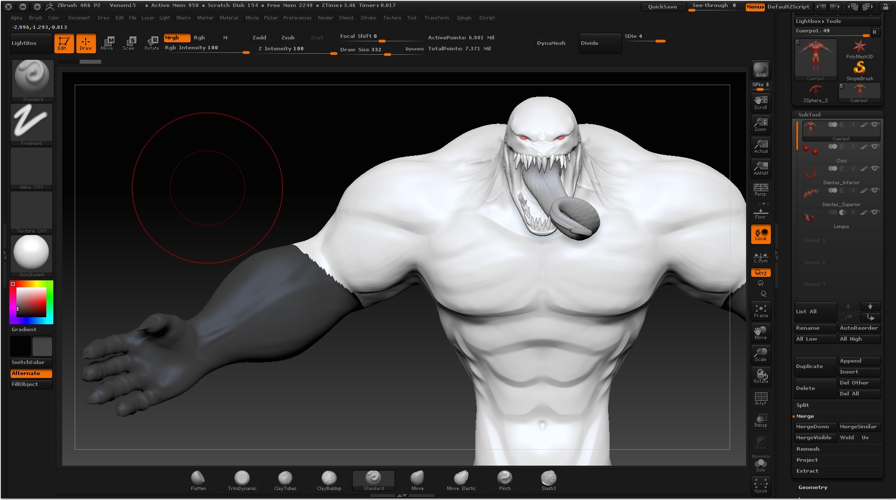This screenshot has width=896, height=500.
Task: Toggle Perspective view
Action: coord(761,190)
